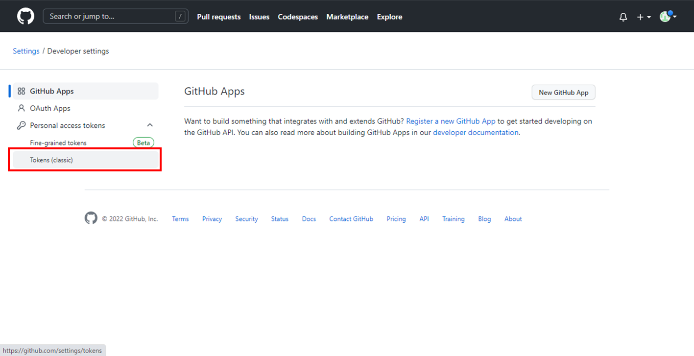Open the plus create-new menu
This screenshot has width=694, height=356.
coord(644,17)
